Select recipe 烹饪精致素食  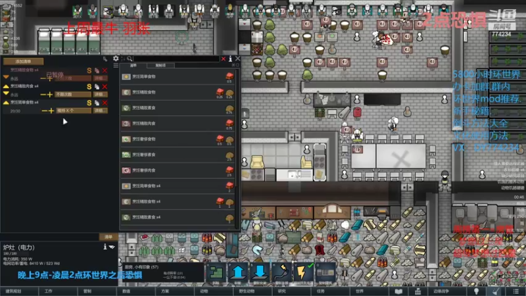pos(178,108)
